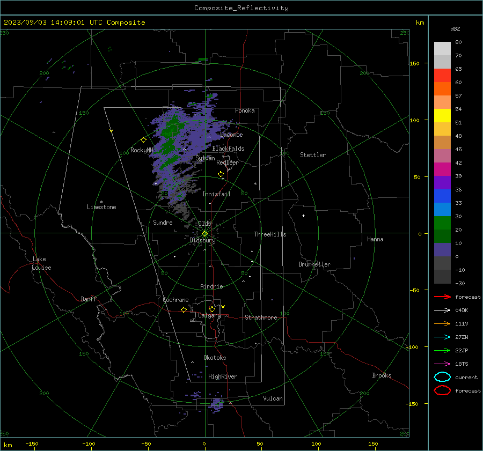The width and height of the screenshot is (483, 451).
Task: Select the white 04DK arrow icon
Action: (x=442, y=310)
